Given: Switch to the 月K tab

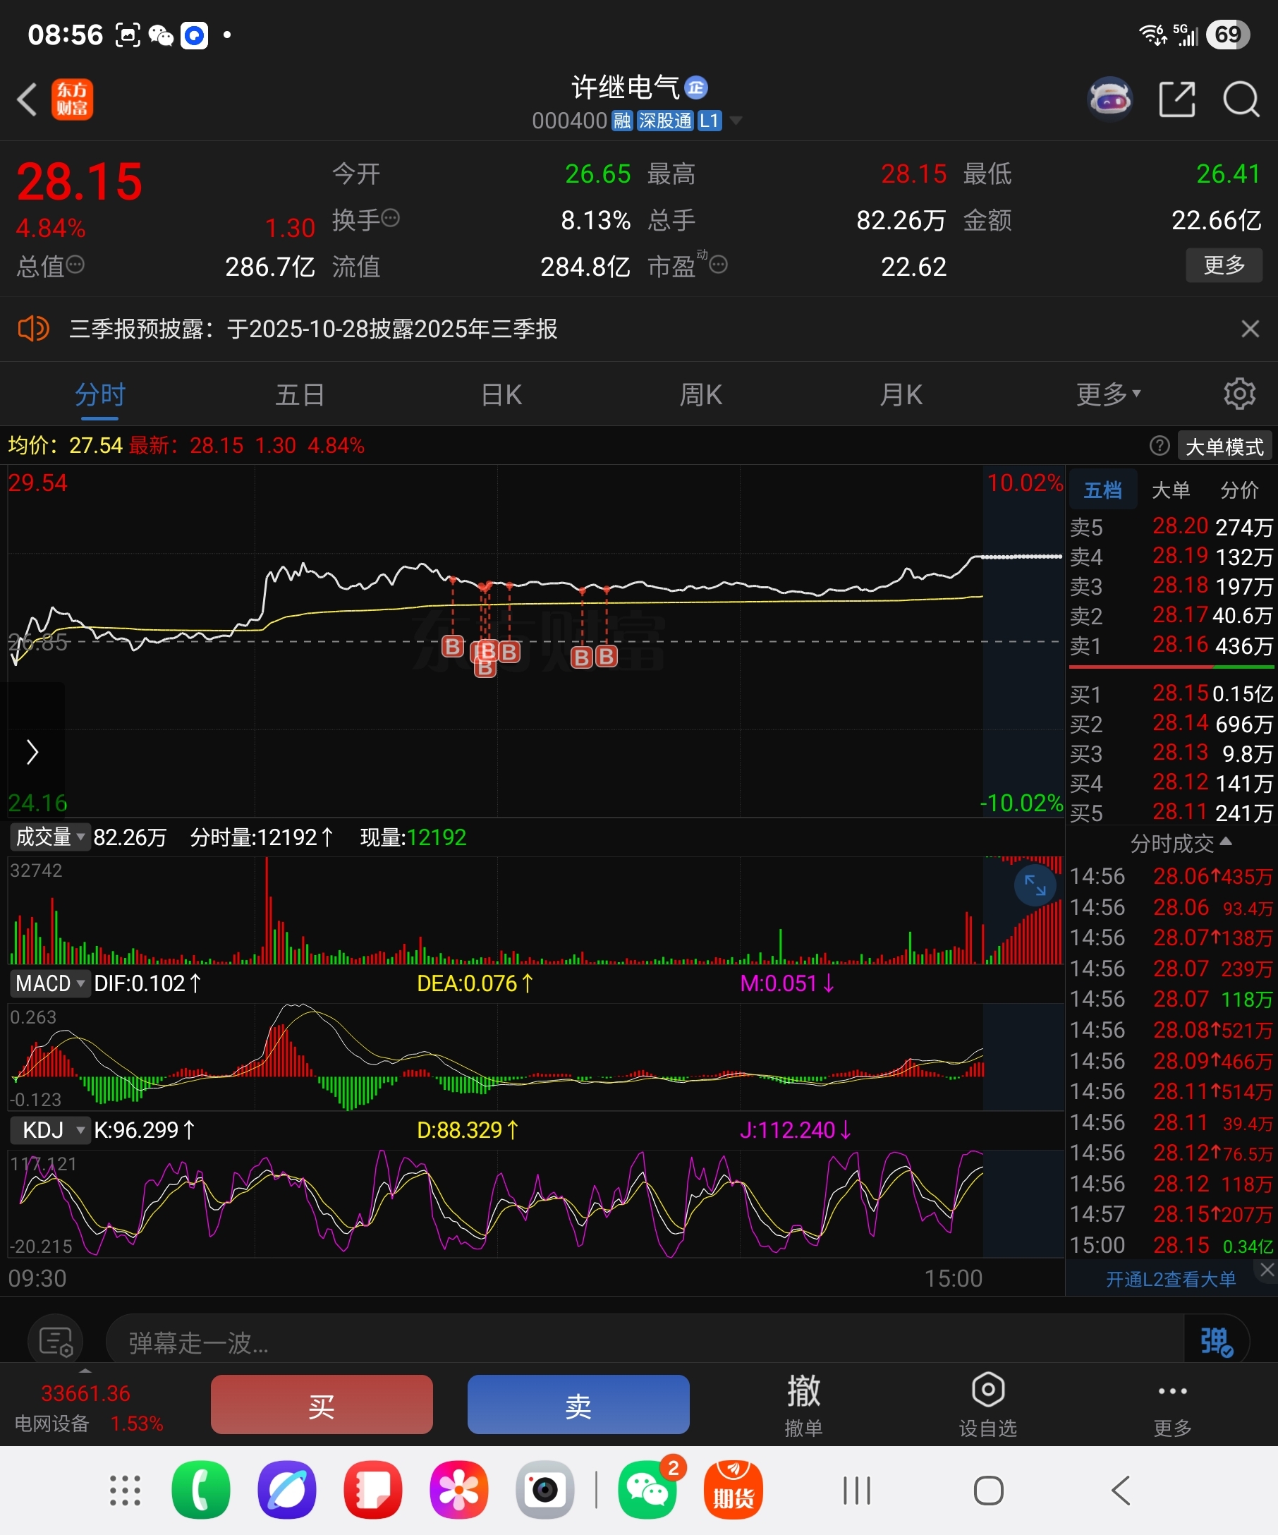Looking at the screenshot, I should click(x=901, y=395).
